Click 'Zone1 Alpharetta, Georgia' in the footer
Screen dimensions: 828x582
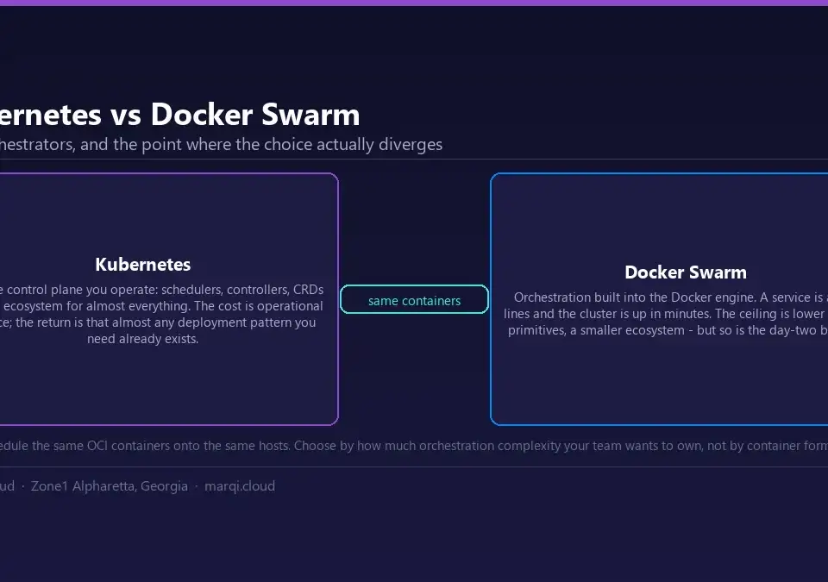pos(110,486)
